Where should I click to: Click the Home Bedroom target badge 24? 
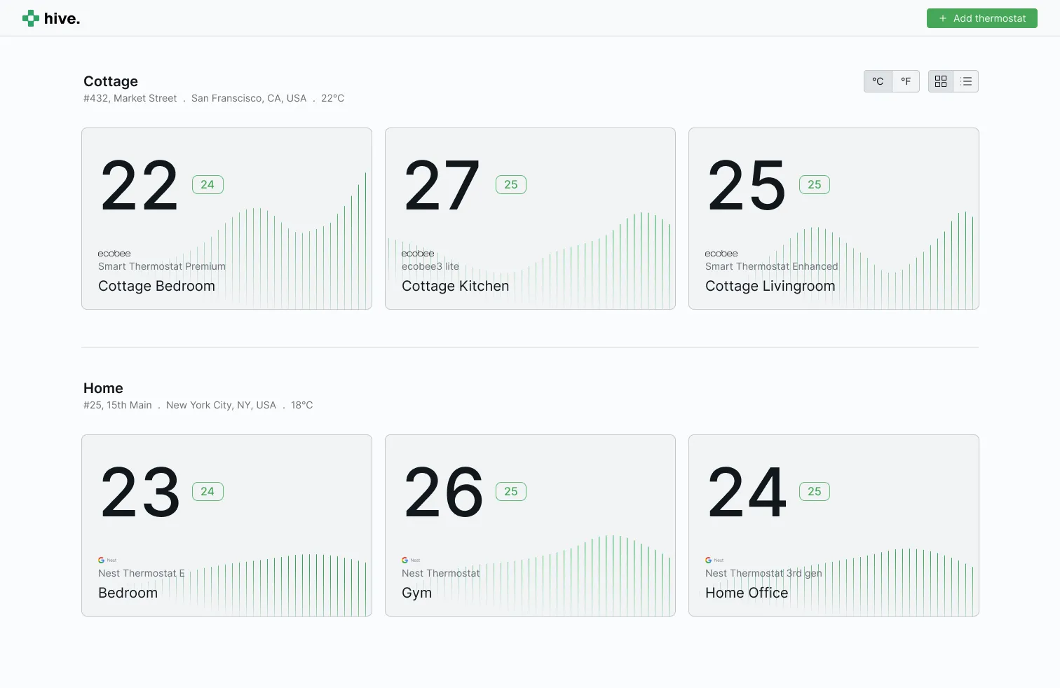208,492
